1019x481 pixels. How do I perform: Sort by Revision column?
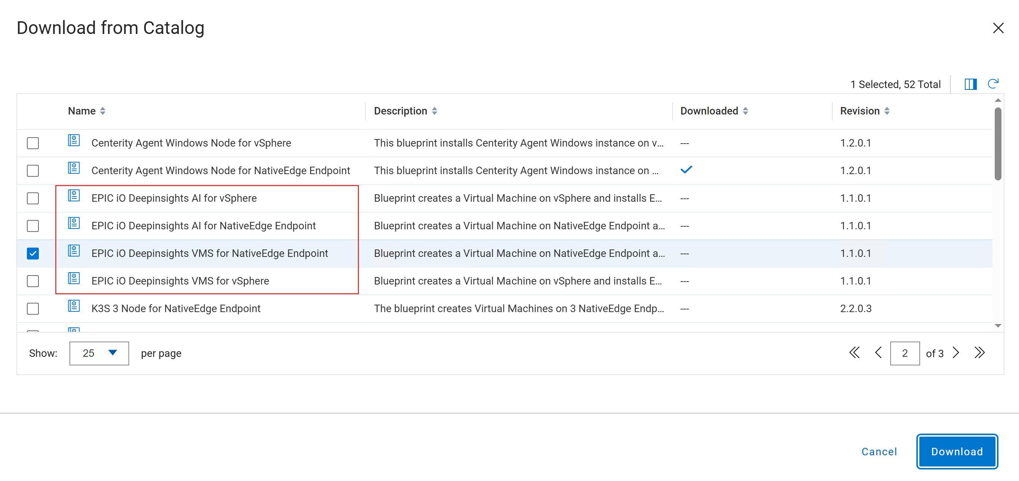[887, 111]
